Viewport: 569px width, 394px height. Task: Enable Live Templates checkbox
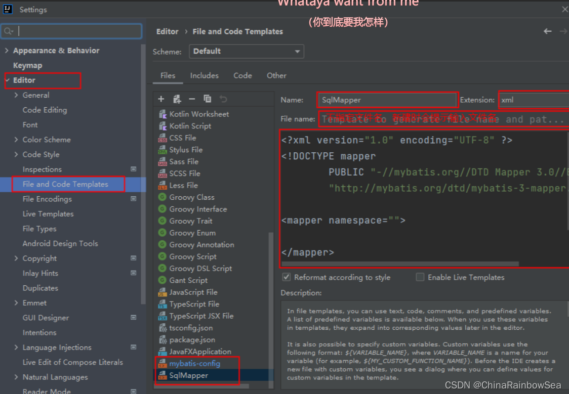pos(420,277)
